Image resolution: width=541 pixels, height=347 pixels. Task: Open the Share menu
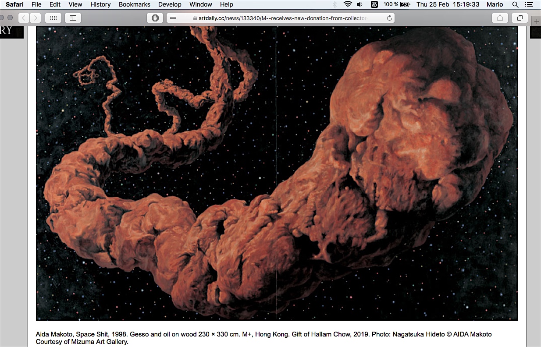pyautogui.click(x=500, y=18)
